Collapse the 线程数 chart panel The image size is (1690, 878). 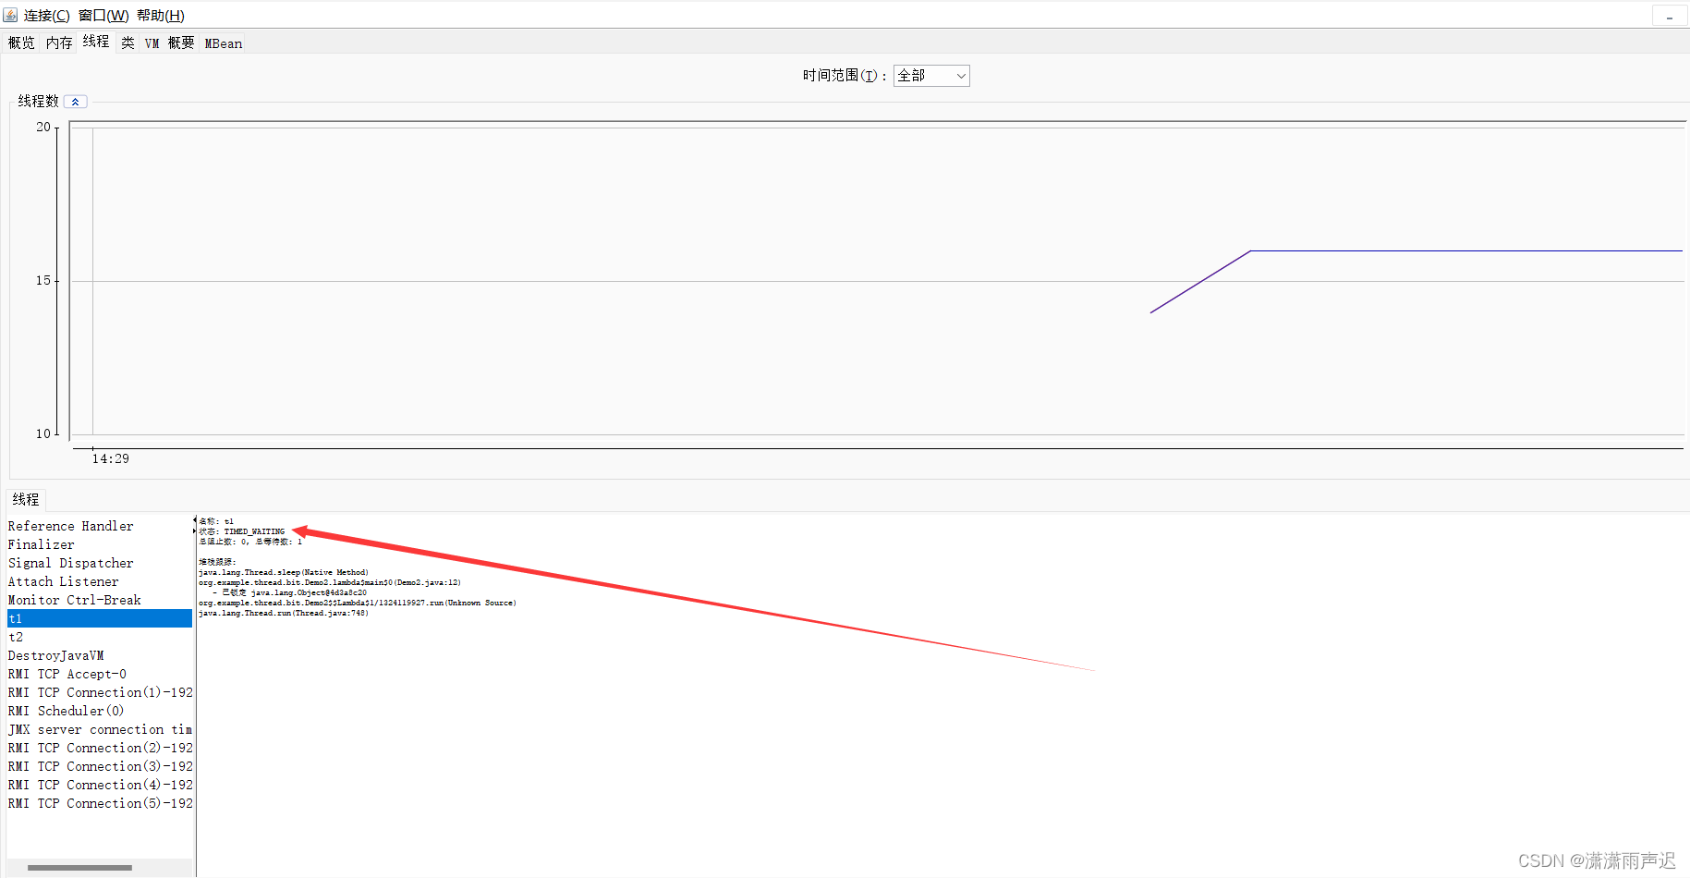tap(76, 102)
